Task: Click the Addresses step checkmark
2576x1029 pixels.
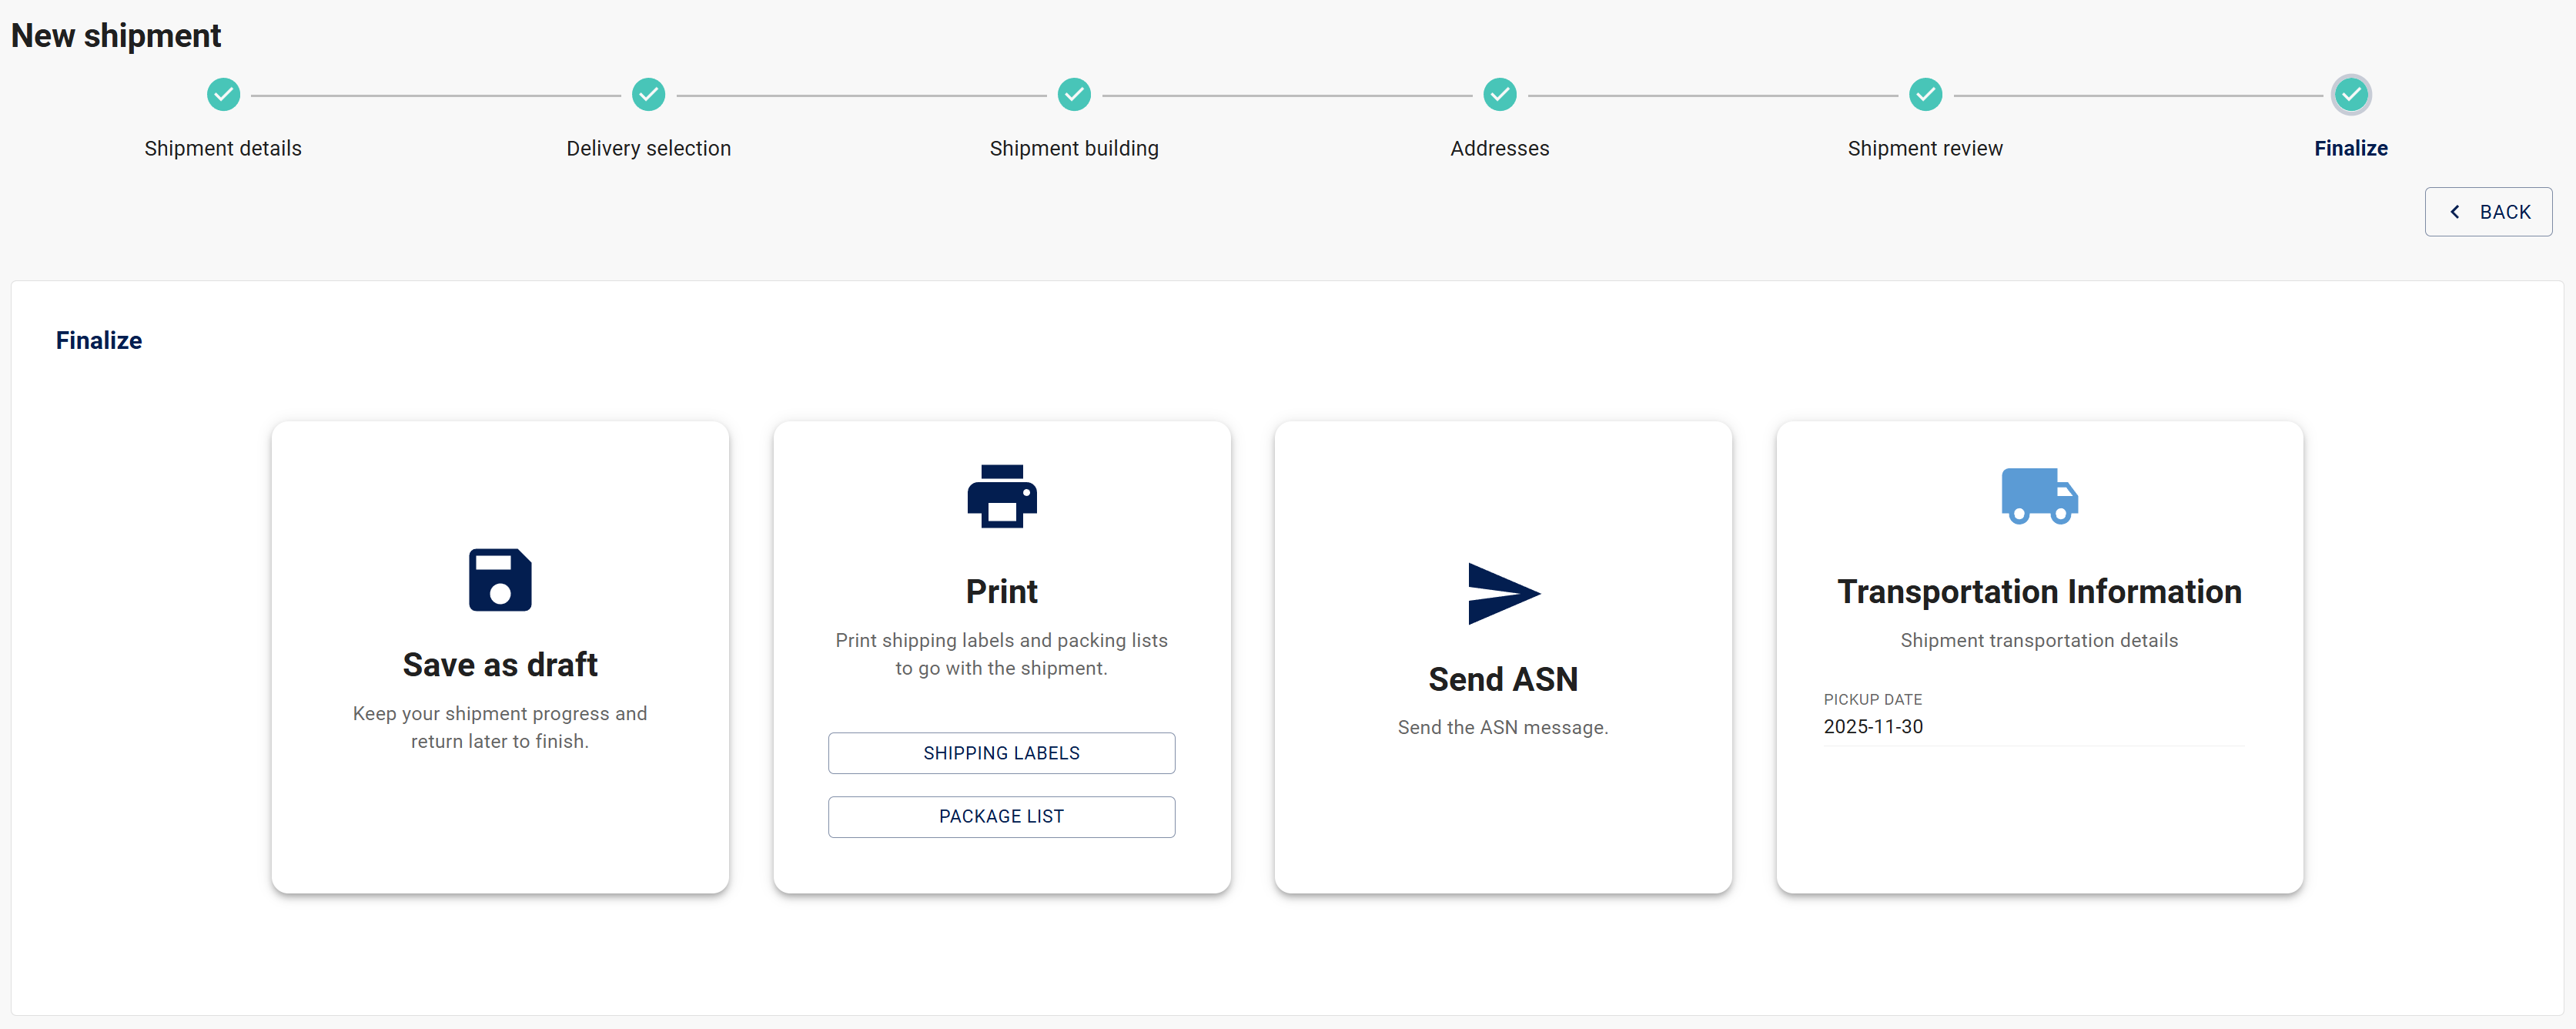Action: click(x=1499, y=95)
